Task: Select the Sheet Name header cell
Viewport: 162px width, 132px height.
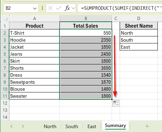Action: [139, 26]
